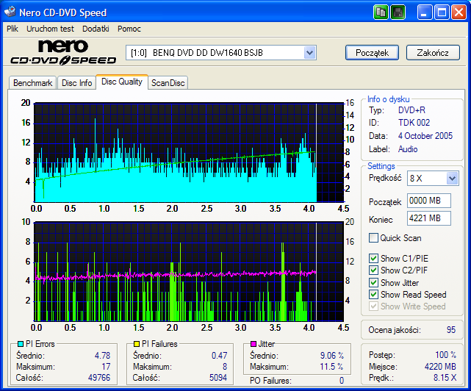Expand the Prędkość 8 X speed dropdown
Viewport: 471px width, 391px height.
point(452,179)
